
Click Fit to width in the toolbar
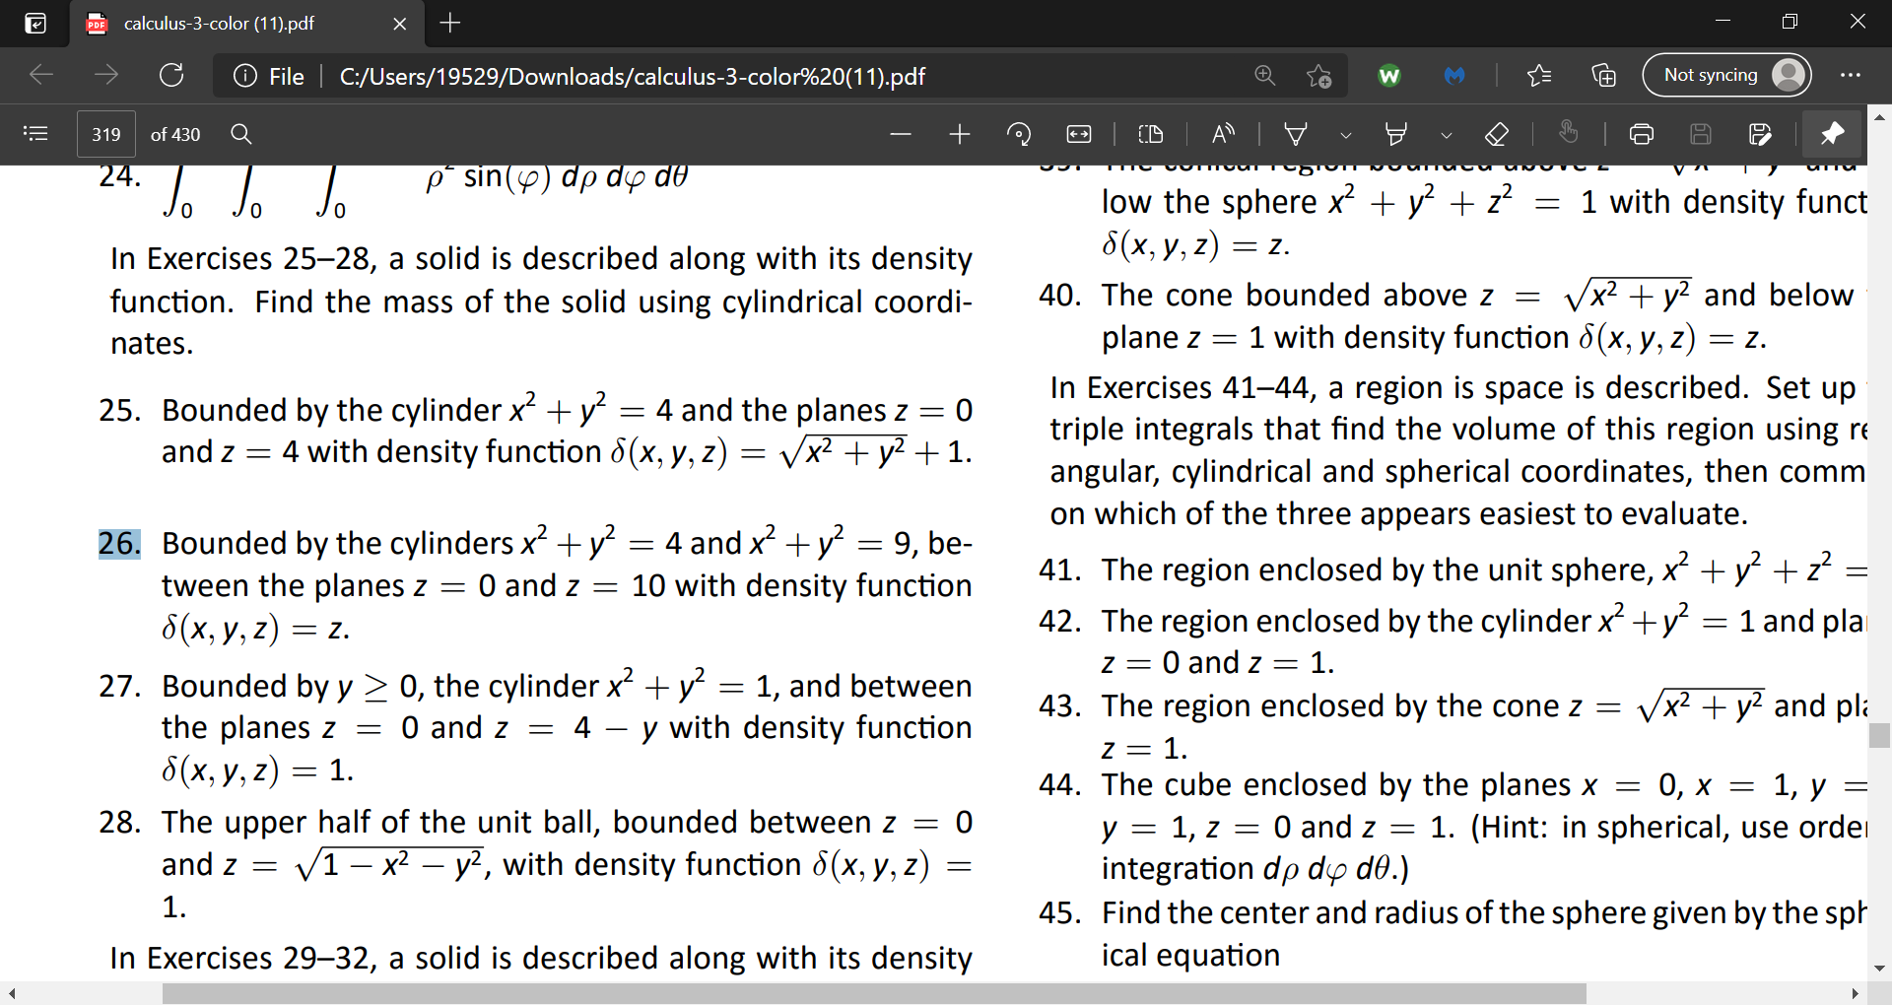click(1078, 134)
